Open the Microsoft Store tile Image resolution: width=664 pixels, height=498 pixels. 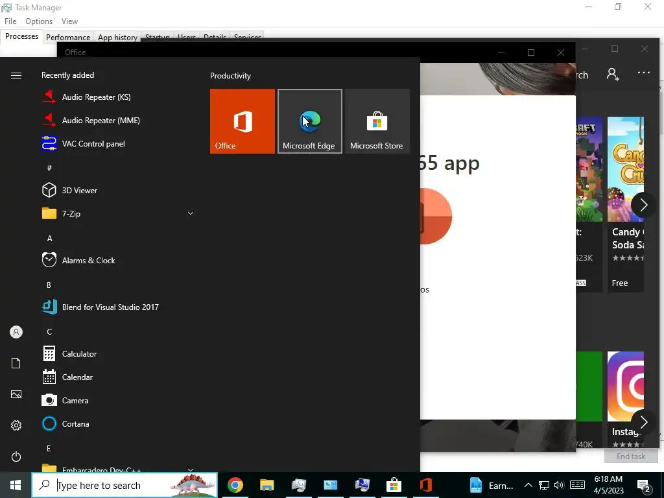(x=377, y=121)
